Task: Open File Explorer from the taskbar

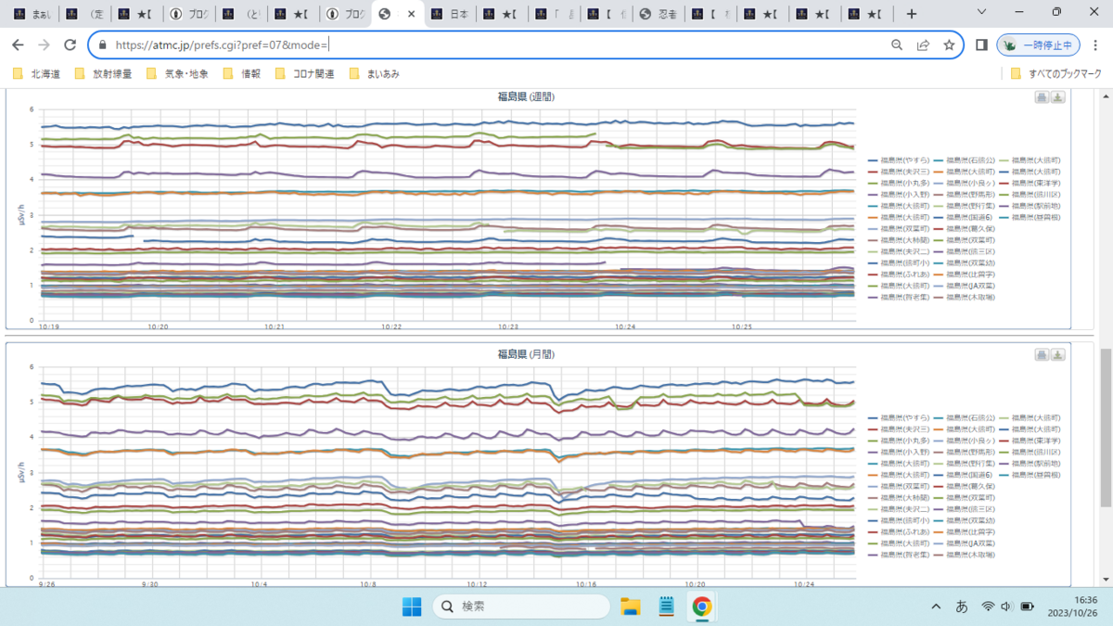Action: click(631, 607)
